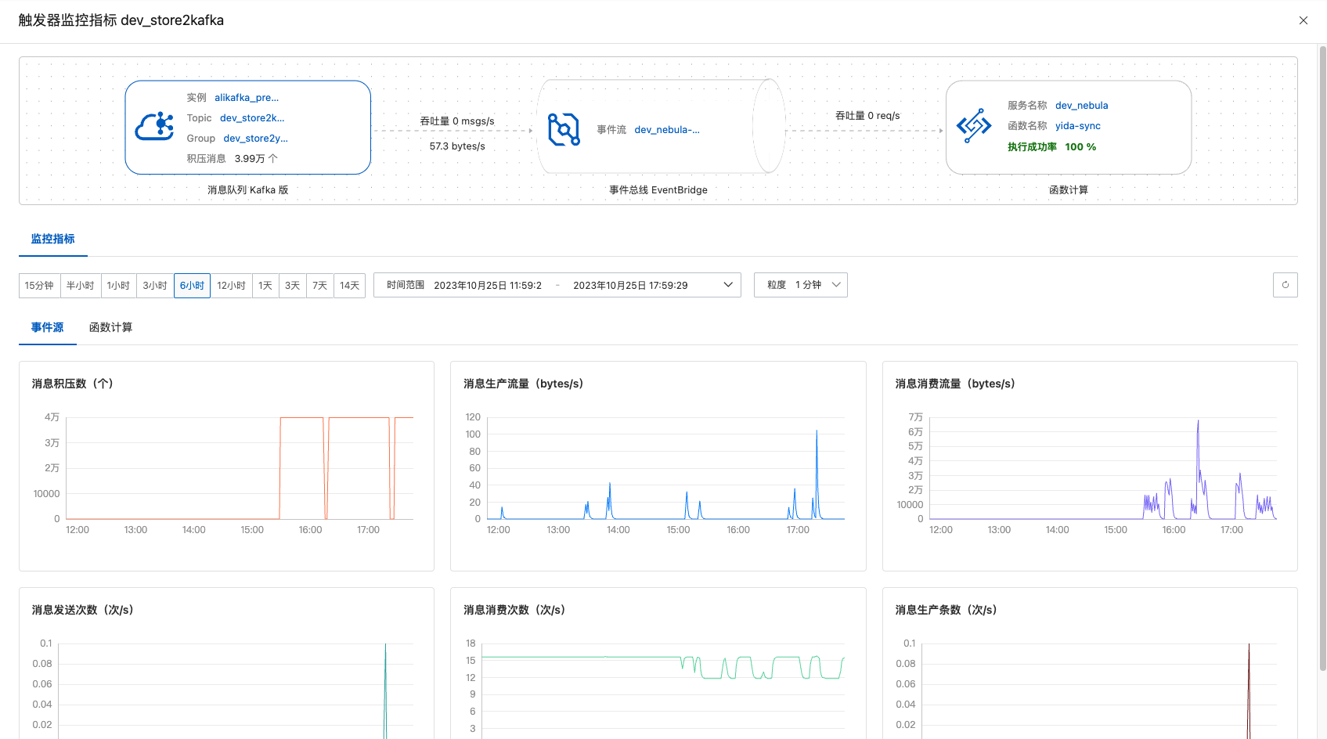Open the dev_store2k... topic link
Image resolution: width=1327 pixels, height=739 pixels.
tap(252, 118)
